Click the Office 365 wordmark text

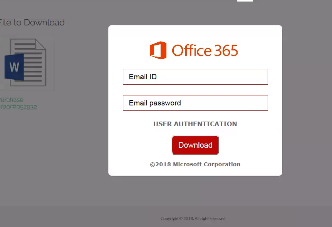pyautogui.click(x=205, y=50)
